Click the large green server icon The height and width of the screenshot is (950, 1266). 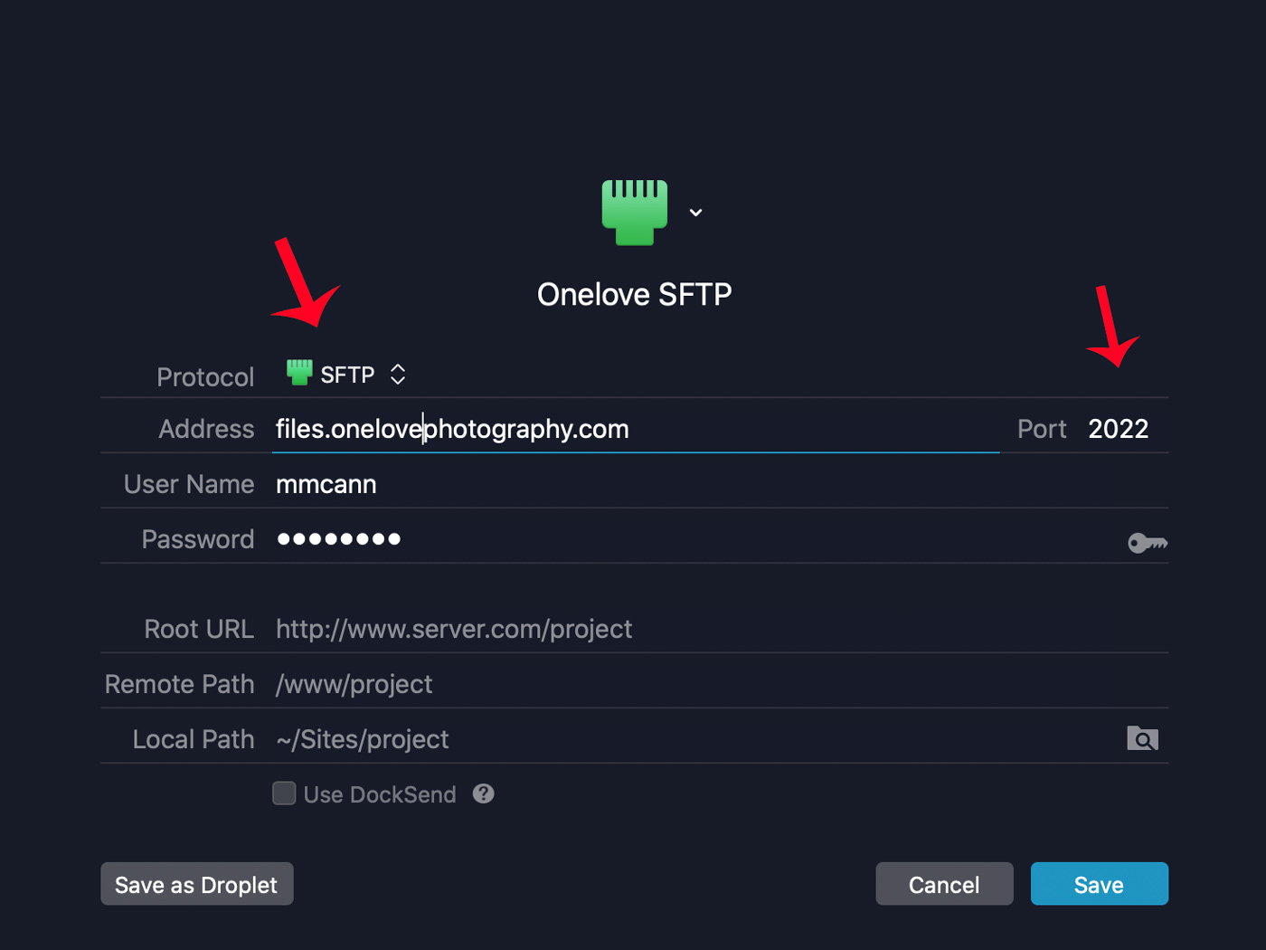coord(635,213)
